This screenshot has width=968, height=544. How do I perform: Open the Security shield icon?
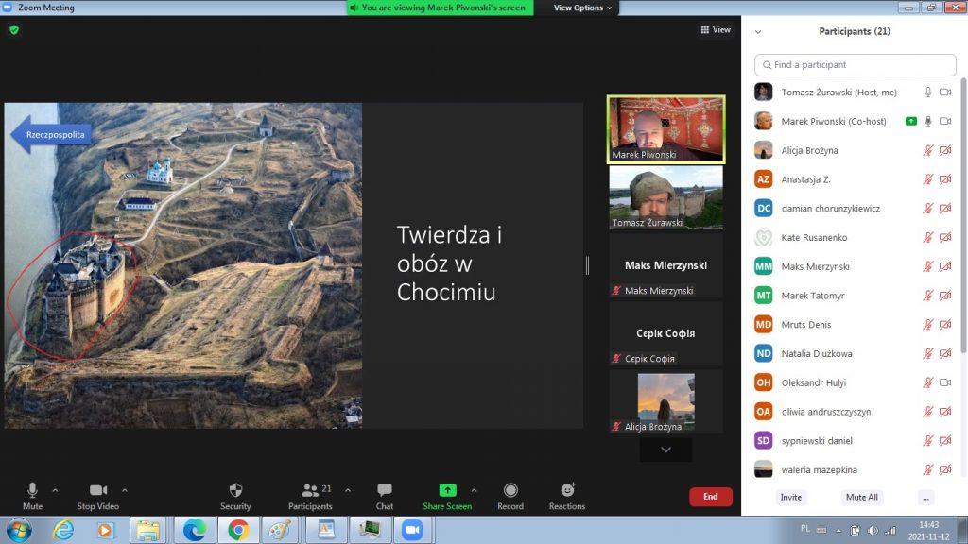point(235,490)
